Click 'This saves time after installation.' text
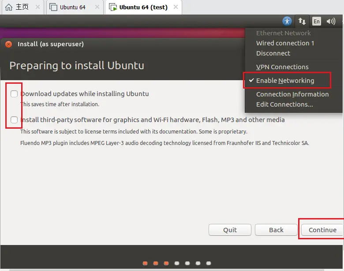The width and height of the screenshot is (344, 271). (60, 104)
